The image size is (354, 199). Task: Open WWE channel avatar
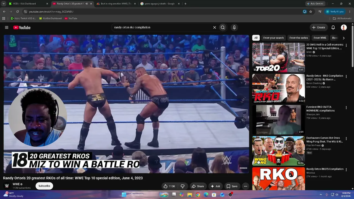pyautogui.click(x=7, y=186)
